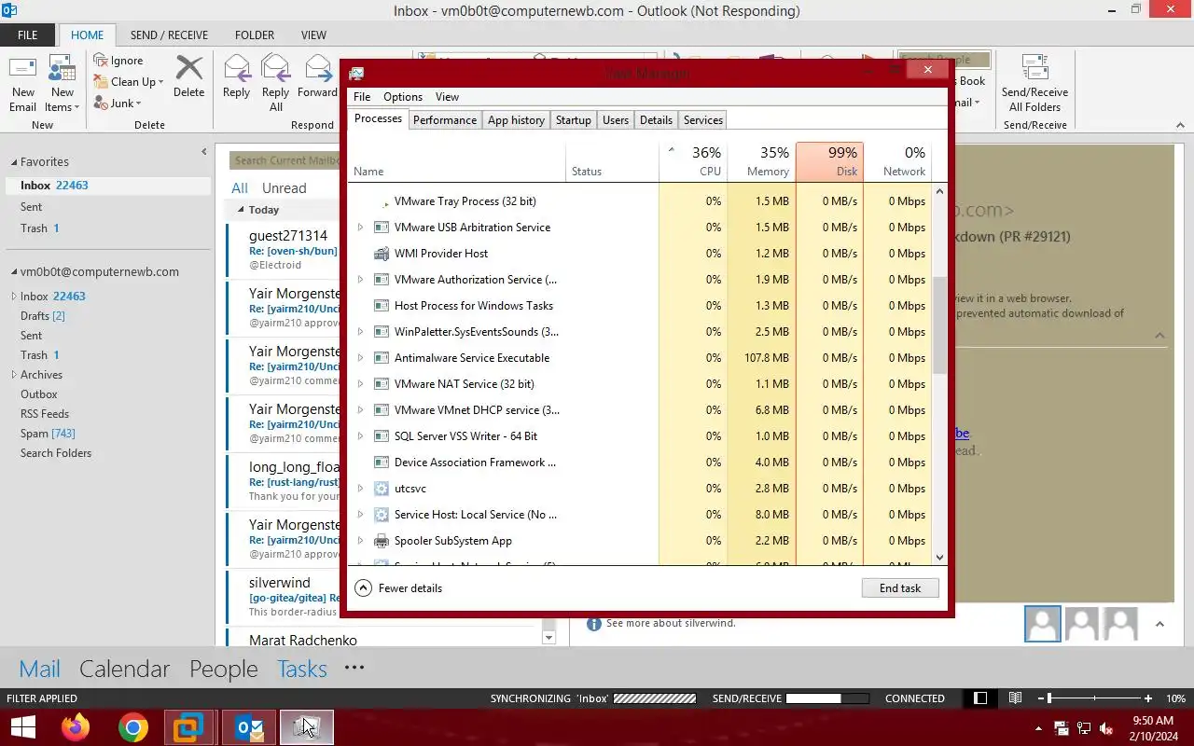Expand the Spooler SubSystem App row
The image size is (1194, 746).
click(x=361, y=541)
